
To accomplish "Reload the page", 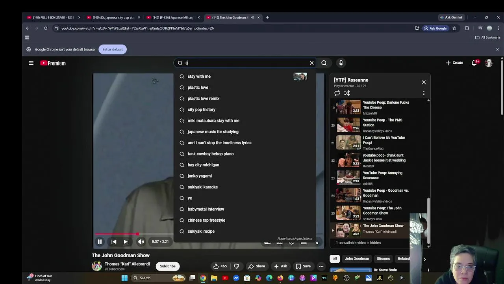I will pos(46,28).
